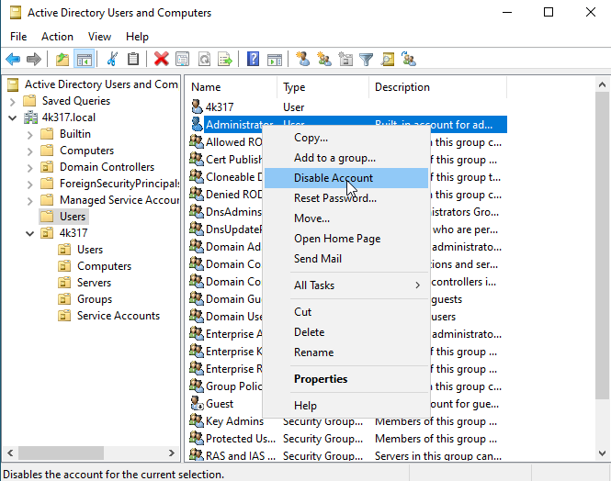Click the Up one level folder icon
Screen dimensions: 611x481
[62, 59]
